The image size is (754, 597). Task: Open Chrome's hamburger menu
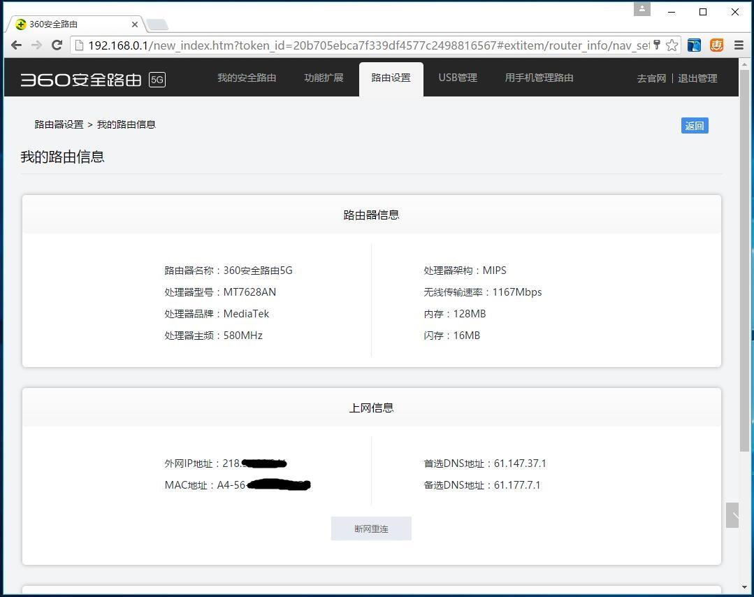pyautogui.click(x=739, y=45)
